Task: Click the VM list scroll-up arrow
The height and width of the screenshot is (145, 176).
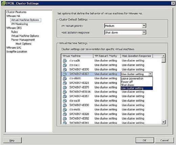Action: coord(163,56)
